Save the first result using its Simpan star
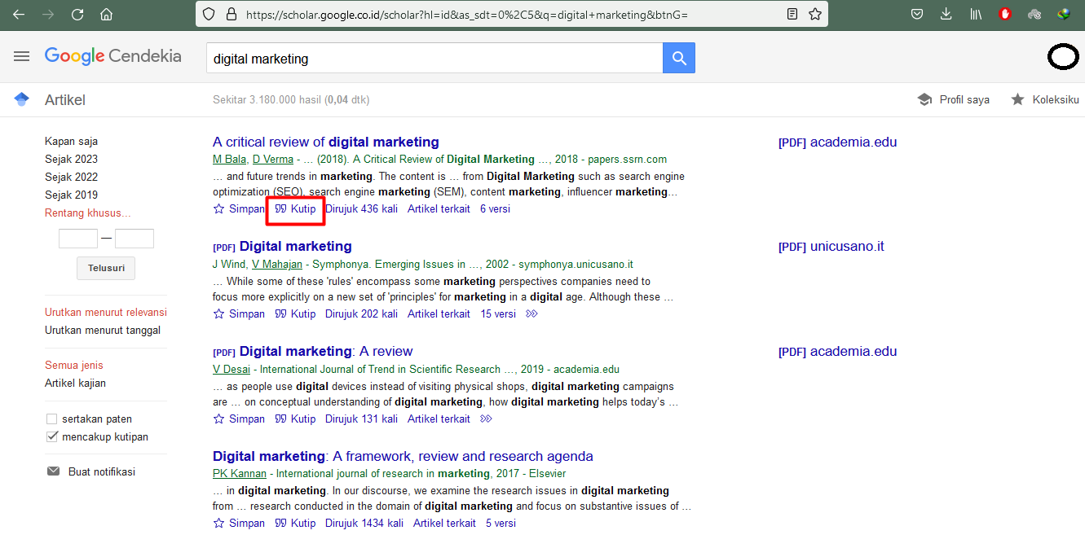 click(x=218, y=209)
